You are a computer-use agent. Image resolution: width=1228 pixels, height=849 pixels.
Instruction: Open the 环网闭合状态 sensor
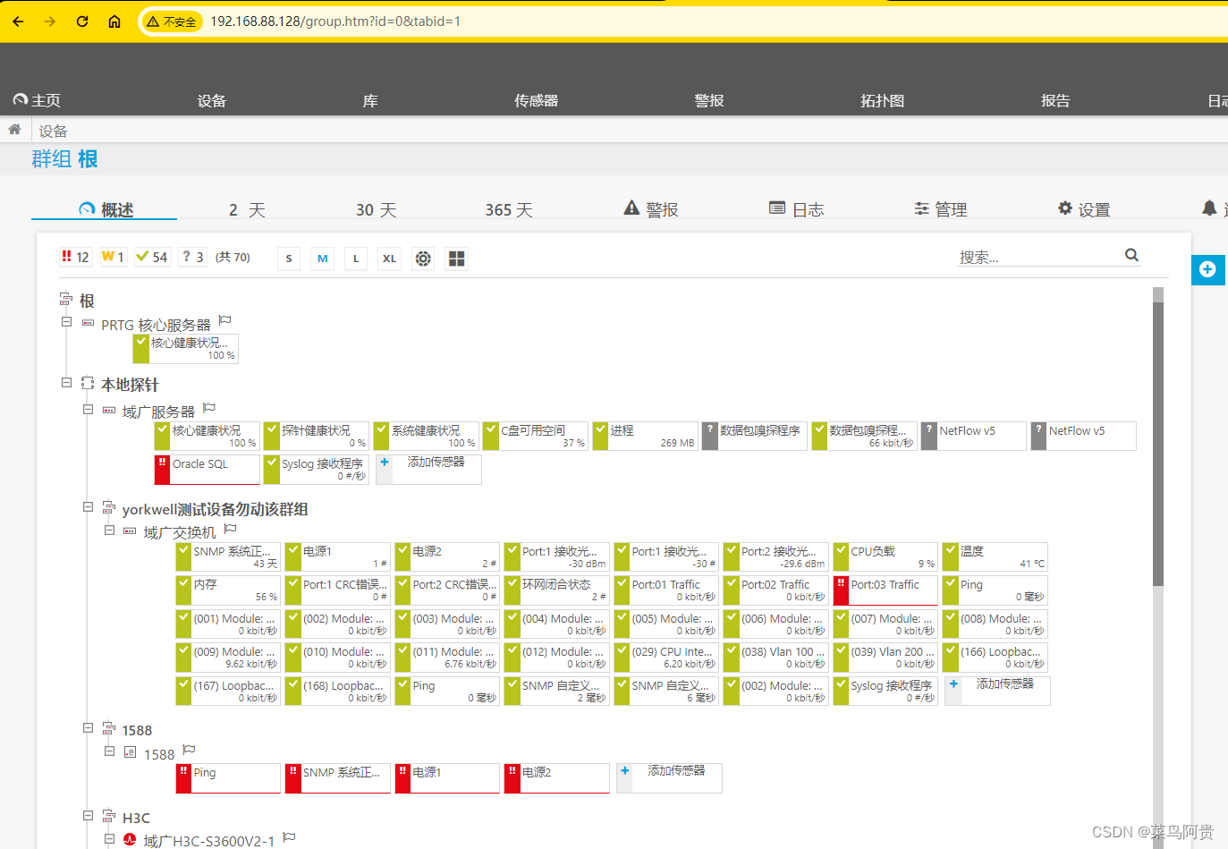pos(557,590)
